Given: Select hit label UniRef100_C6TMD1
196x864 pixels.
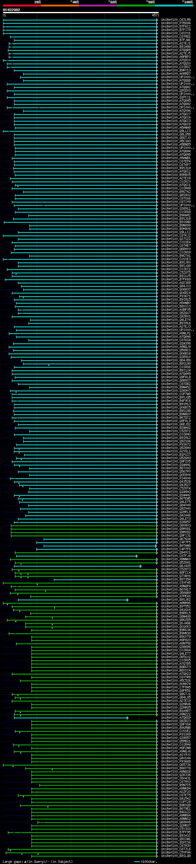Looking at the screenshot, I should (x=175, y=36).
